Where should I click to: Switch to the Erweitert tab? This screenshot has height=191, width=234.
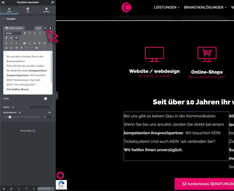[x=46, y=10]
